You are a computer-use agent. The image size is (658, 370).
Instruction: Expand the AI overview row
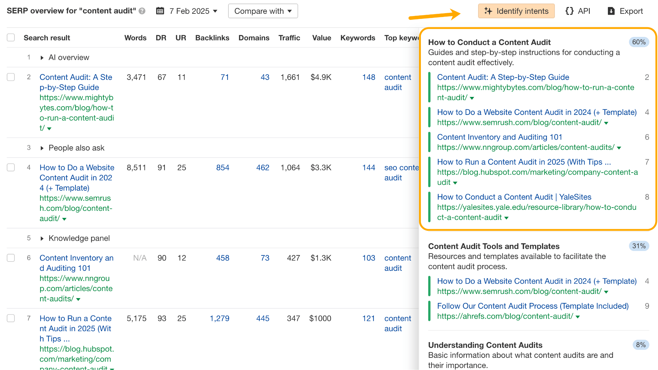click(x=42, y=57)
